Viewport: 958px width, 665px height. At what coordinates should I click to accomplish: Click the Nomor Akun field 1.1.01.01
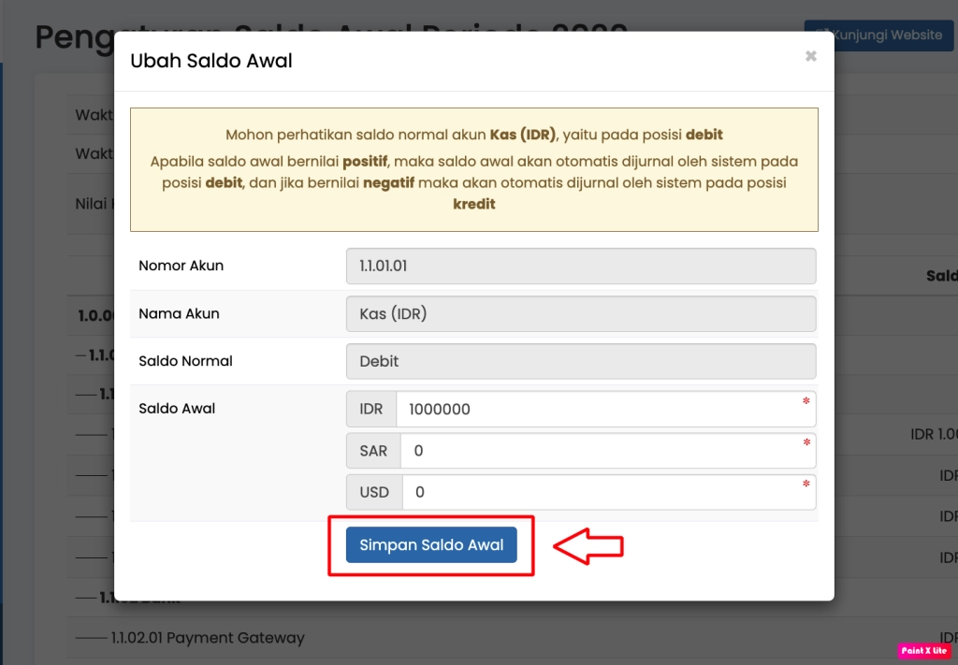(580, 266)
